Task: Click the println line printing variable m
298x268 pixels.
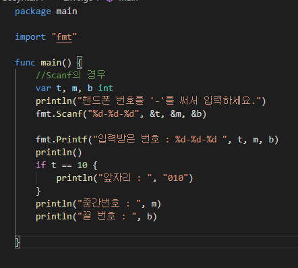Action: pyautogui.click(x=98, y=204)
